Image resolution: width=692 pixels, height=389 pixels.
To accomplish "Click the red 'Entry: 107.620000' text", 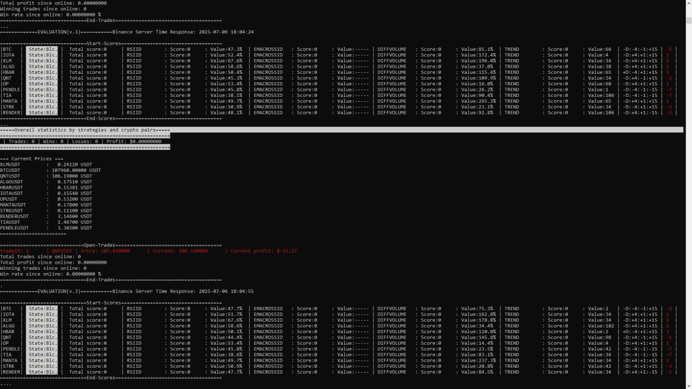I will (105, 251).
